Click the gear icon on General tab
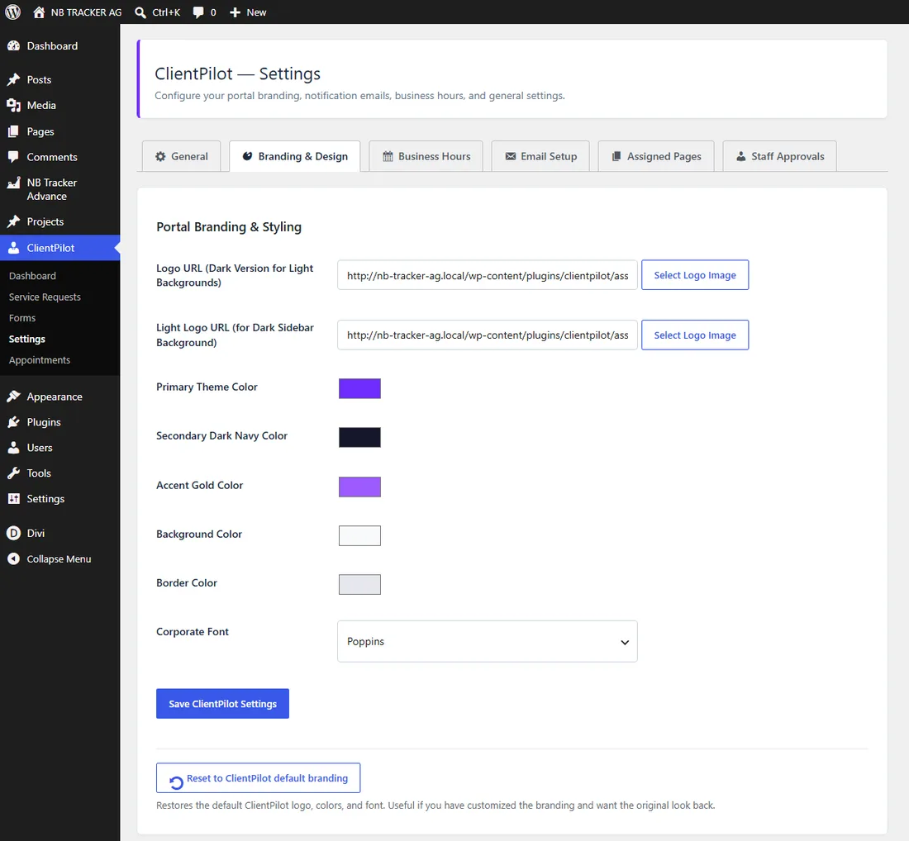The image size is (909, 841). pos(160,156)
